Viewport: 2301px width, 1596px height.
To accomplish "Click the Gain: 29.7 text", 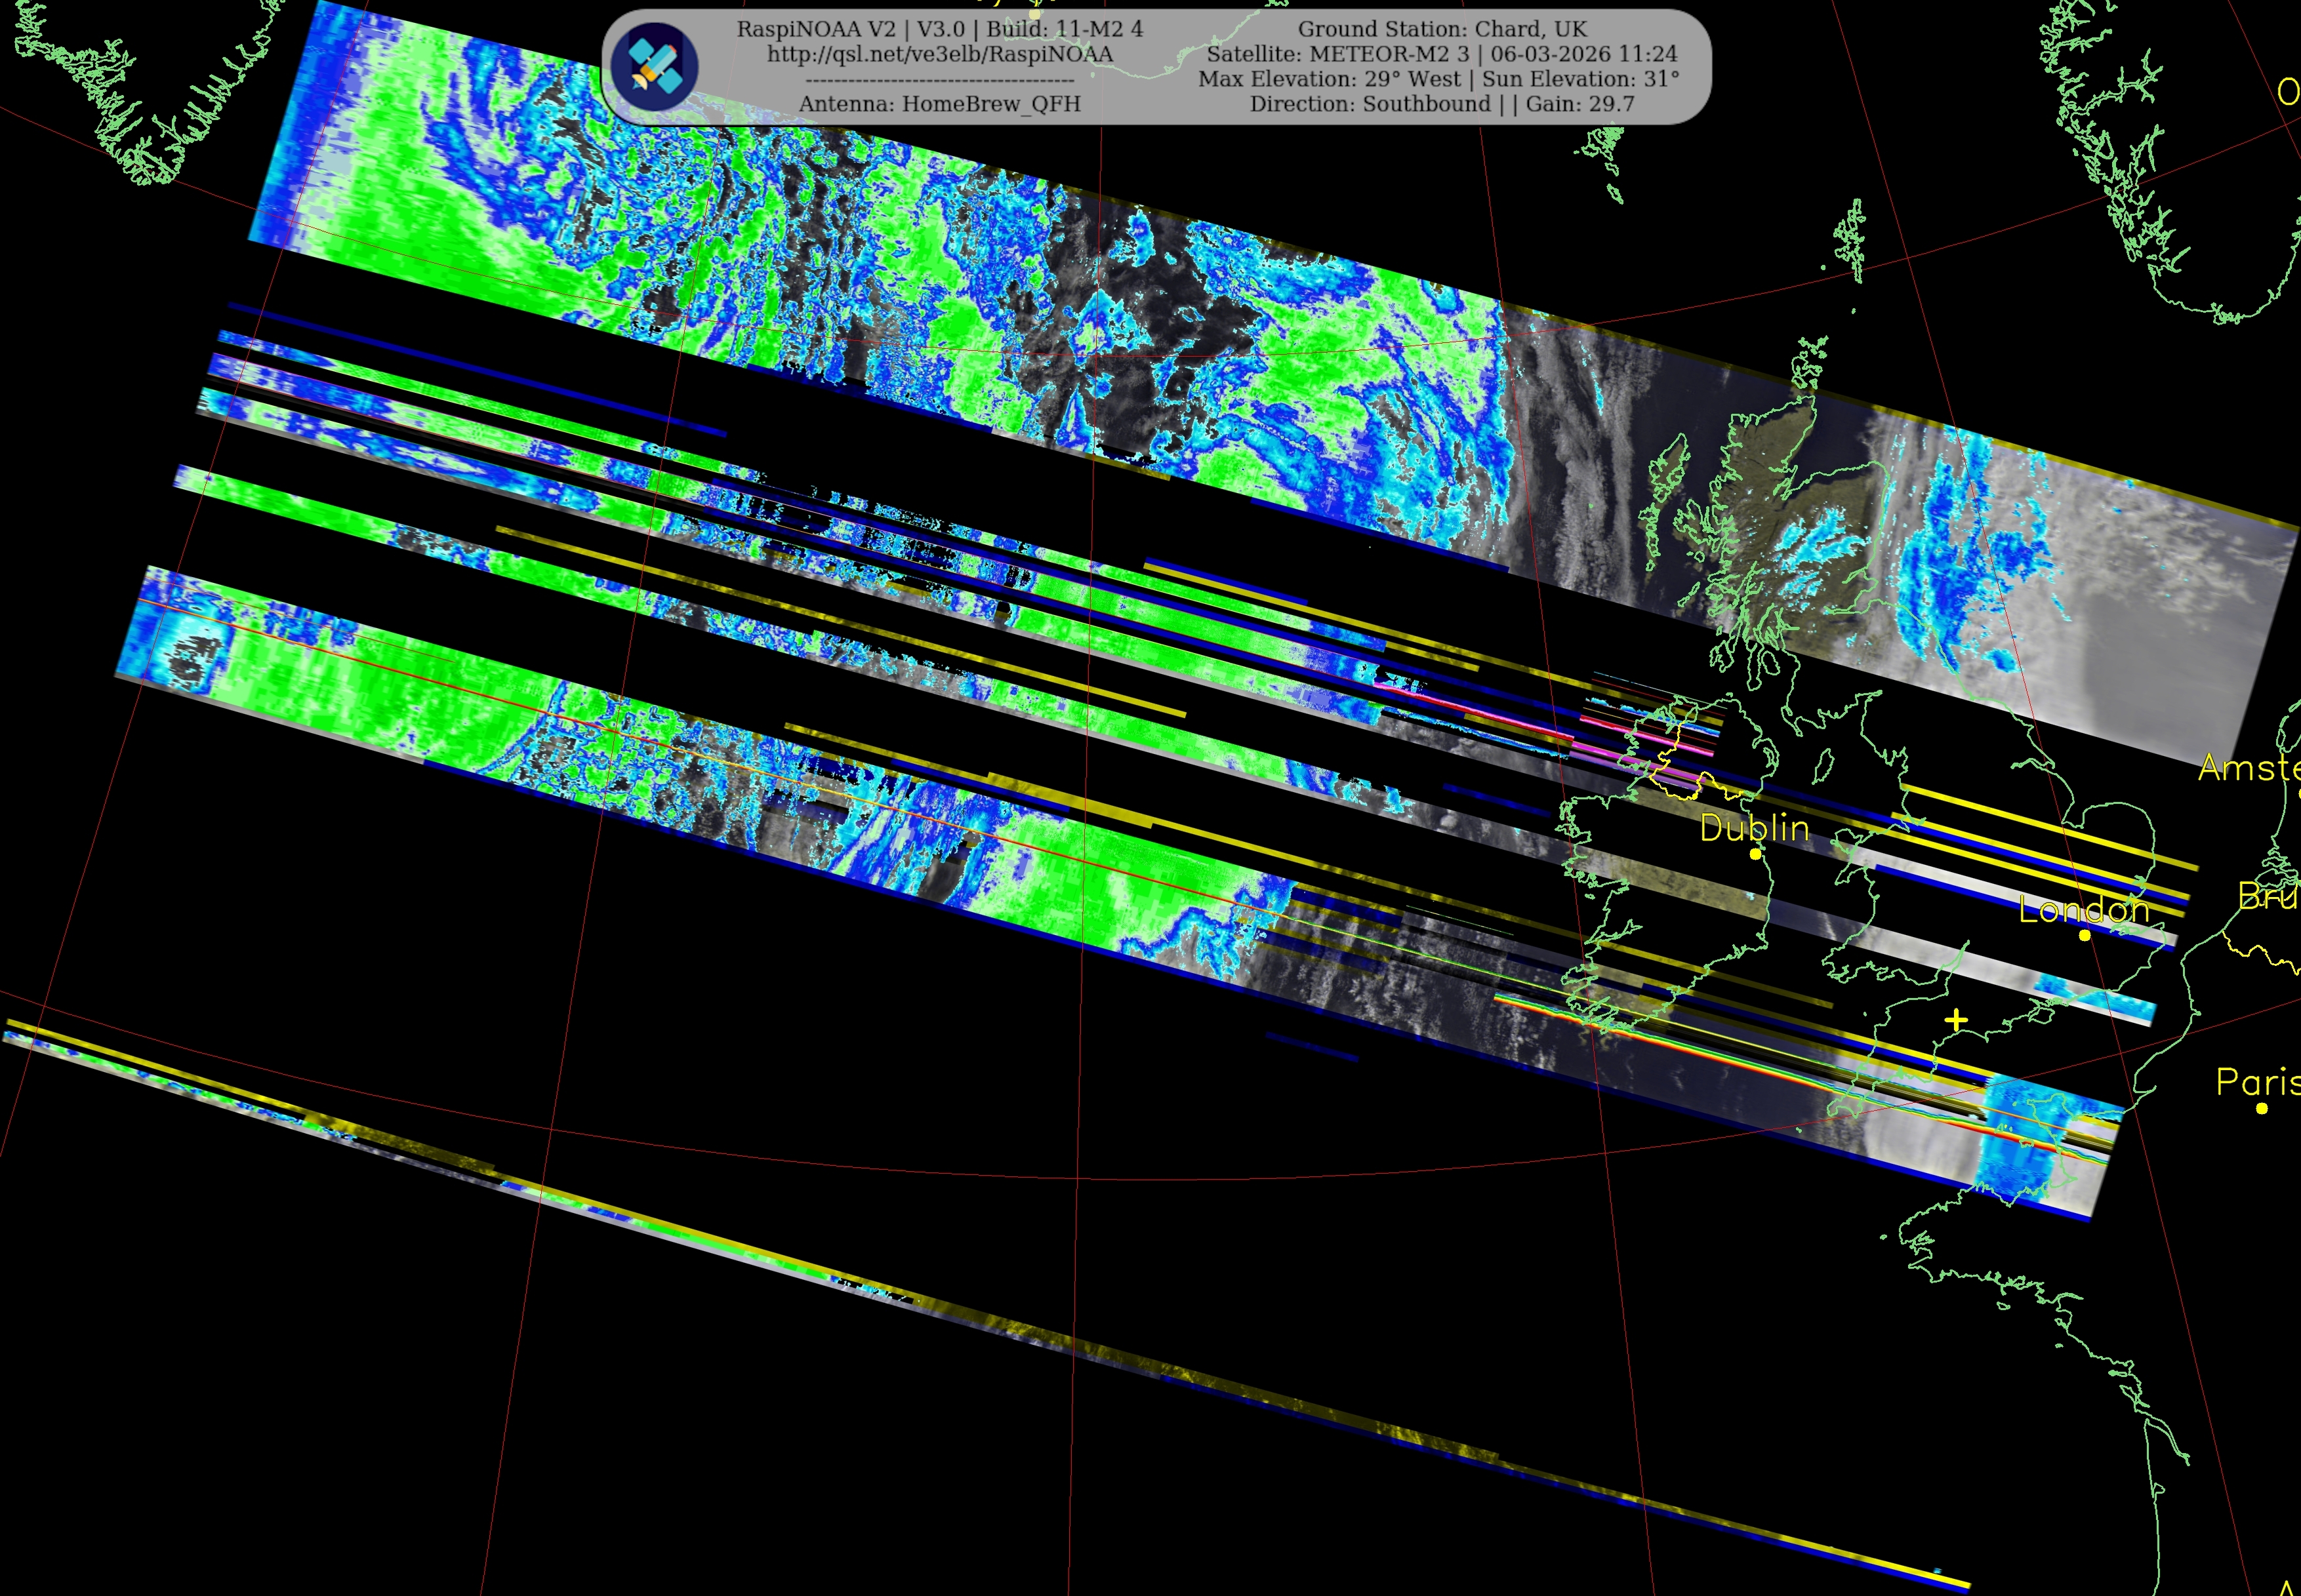I will coord(1581,104).
